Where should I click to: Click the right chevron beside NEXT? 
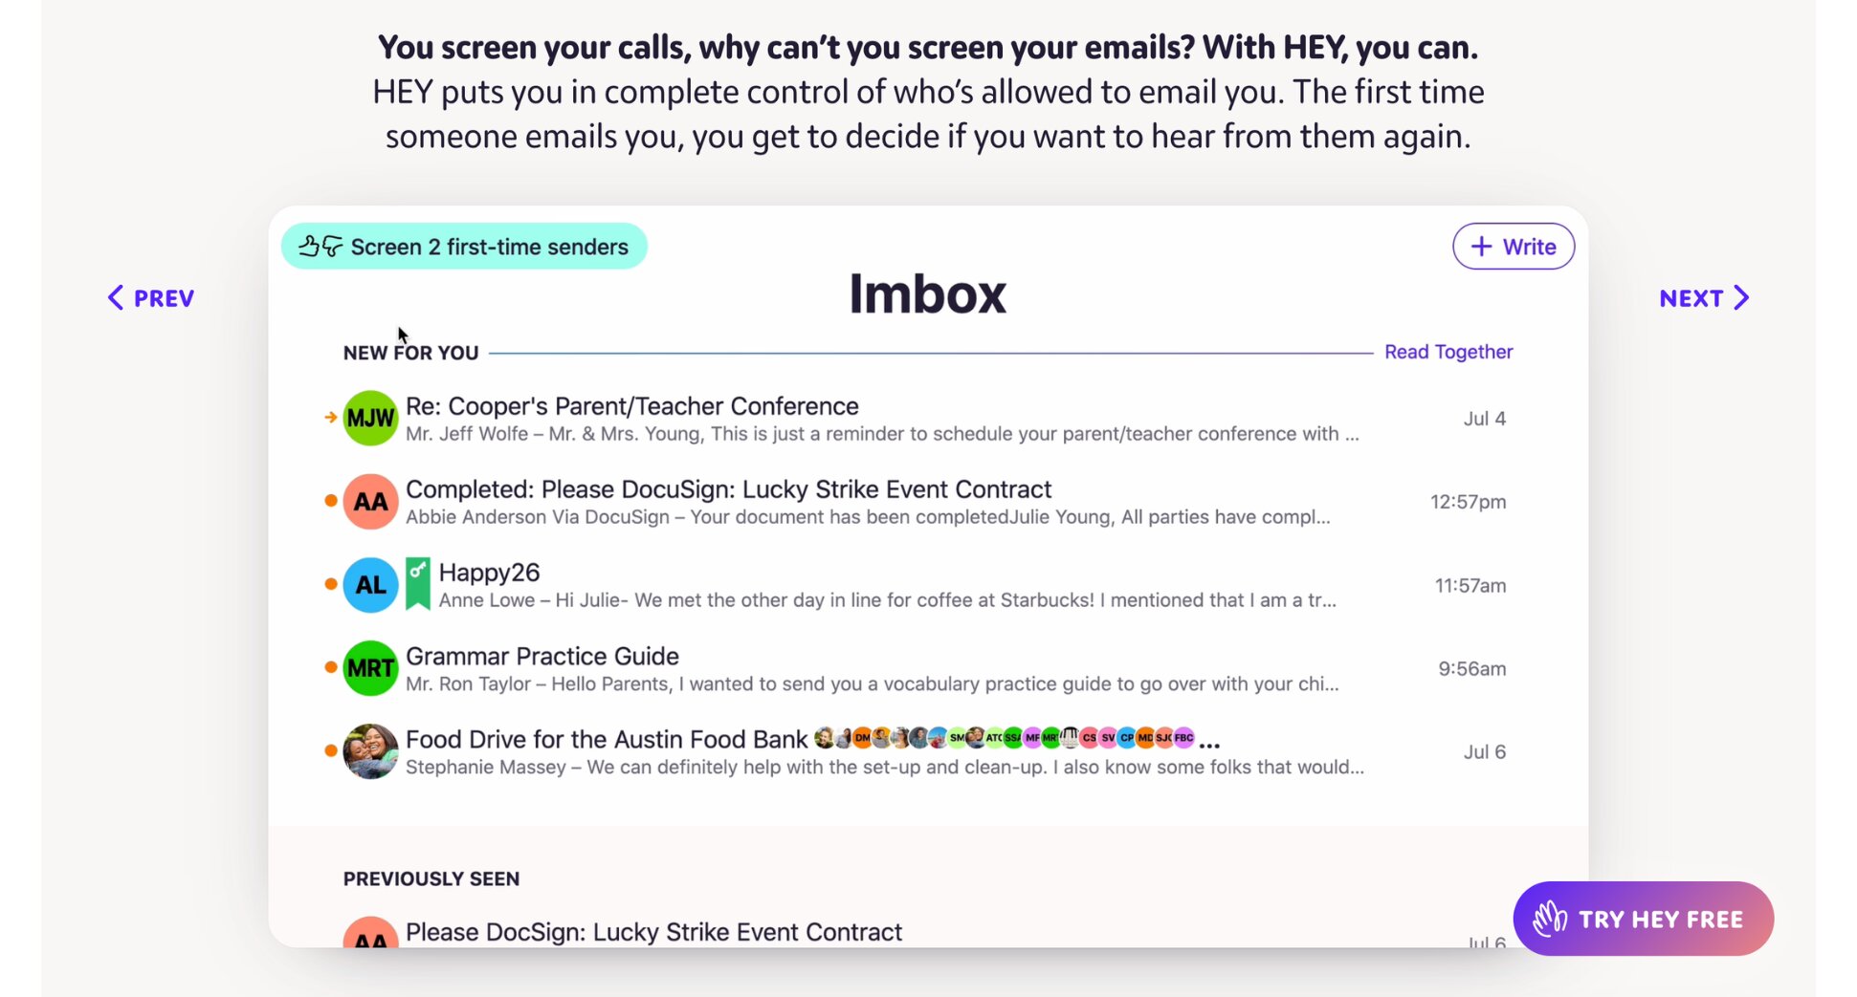coord(1741,298)
